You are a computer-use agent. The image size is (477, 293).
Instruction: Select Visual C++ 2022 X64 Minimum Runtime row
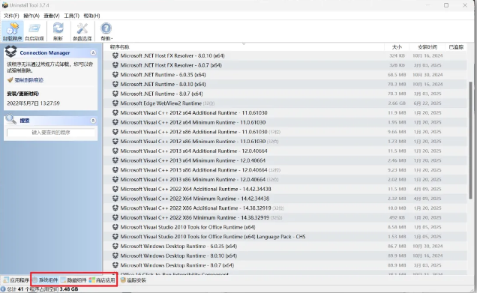pyautogui.click(x=285, y=199)
